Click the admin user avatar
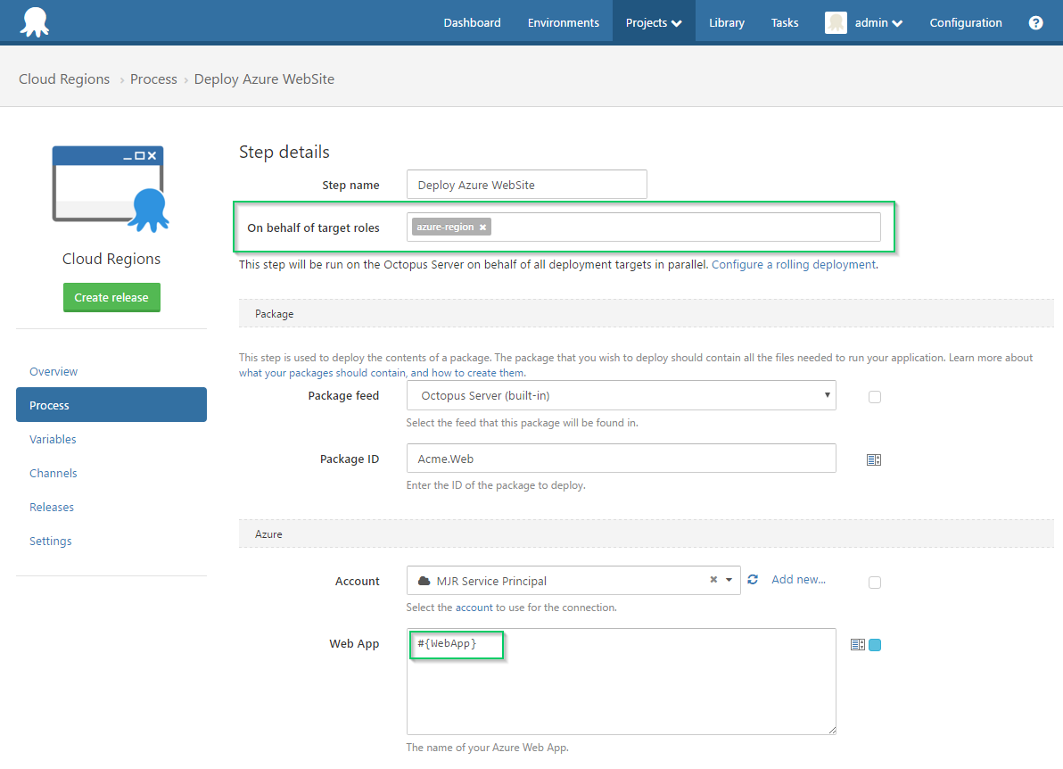The height and width of the screenshot is (769, 1063). coord(836,22)
